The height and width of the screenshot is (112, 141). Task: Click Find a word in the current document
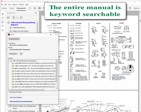[x=21, y=101]
